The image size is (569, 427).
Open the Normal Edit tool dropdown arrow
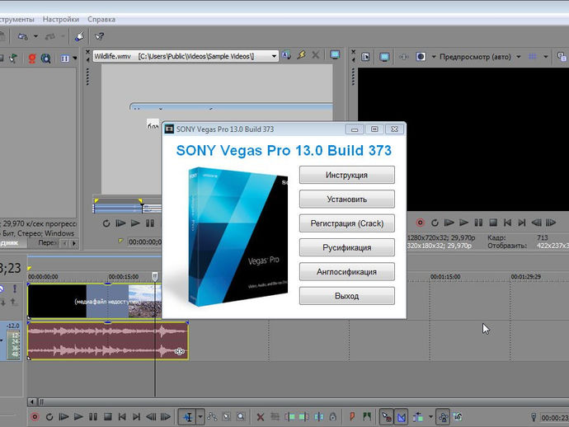click(x=200, y=417)
